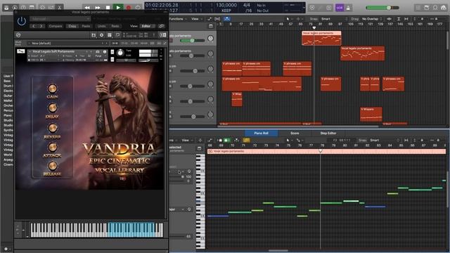450x253 pixels.
Task: Click the red Record button
Action: coord(129,8)
